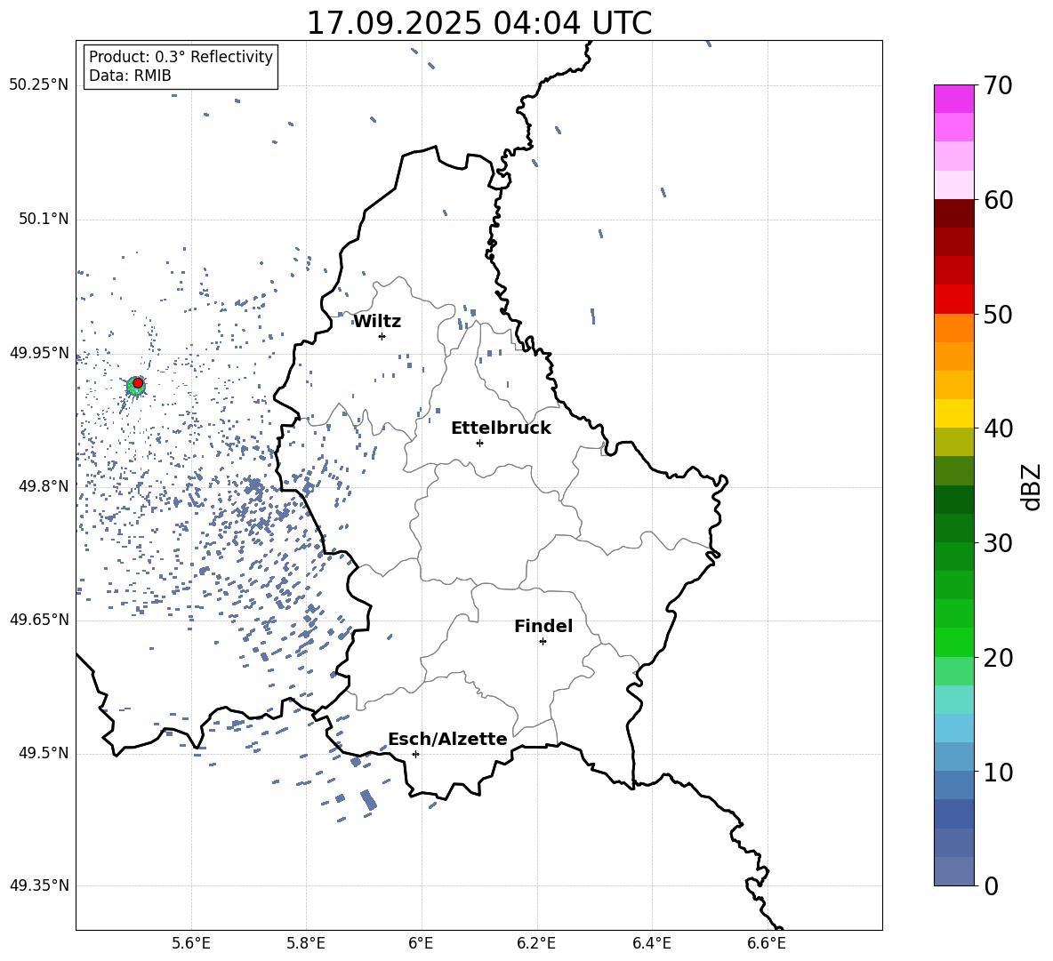
Task: Click the Esch/Alzette city label
Action: click(447, 739)
